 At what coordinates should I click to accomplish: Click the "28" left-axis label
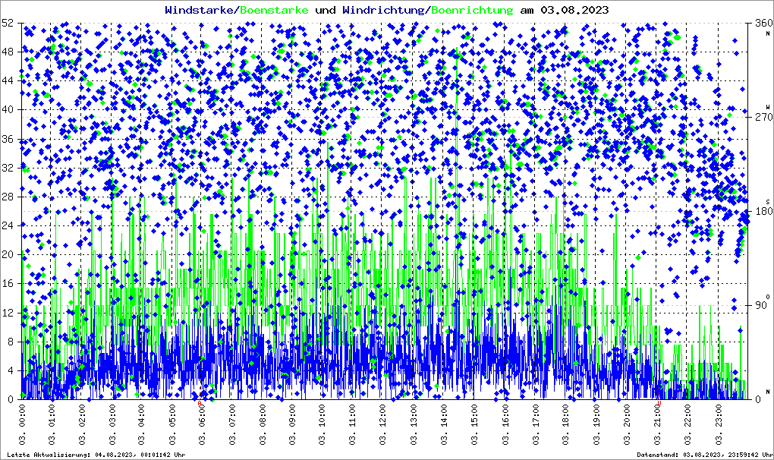click(7, 197)
